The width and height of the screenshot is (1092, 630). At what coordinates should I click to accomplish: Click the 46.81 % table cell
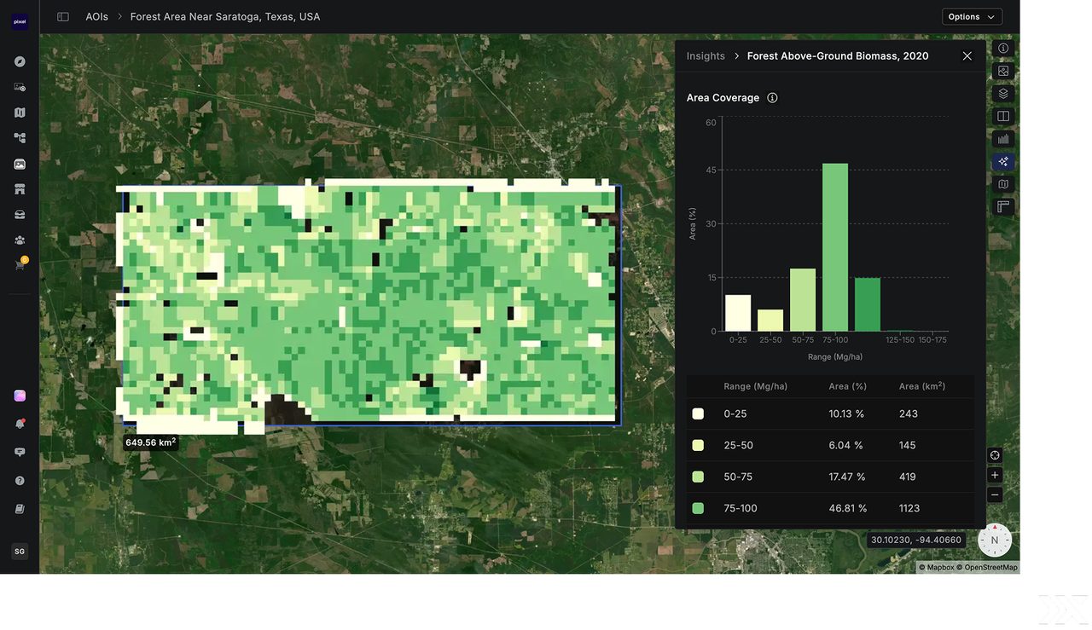[x=848, y=509]
